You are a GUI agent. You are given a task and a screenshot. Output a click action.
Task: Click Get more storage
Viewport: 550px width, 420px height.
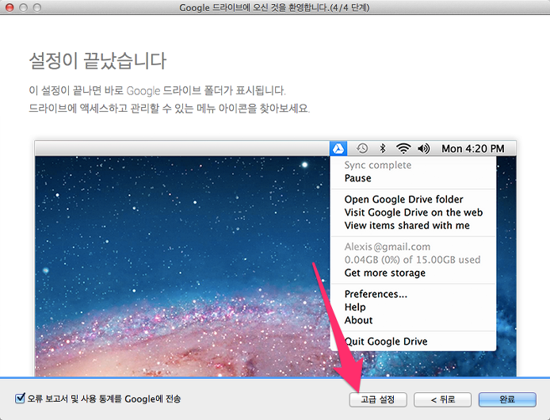click(x=385, y=273)
